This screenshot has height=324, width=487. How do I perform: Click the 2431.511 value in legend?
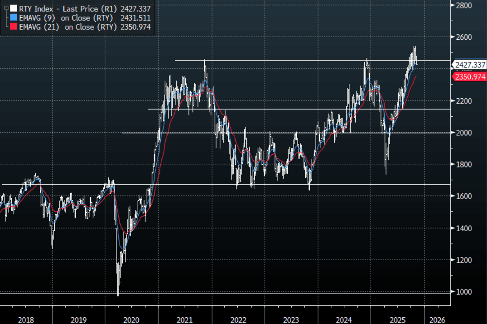pos(136,18)
